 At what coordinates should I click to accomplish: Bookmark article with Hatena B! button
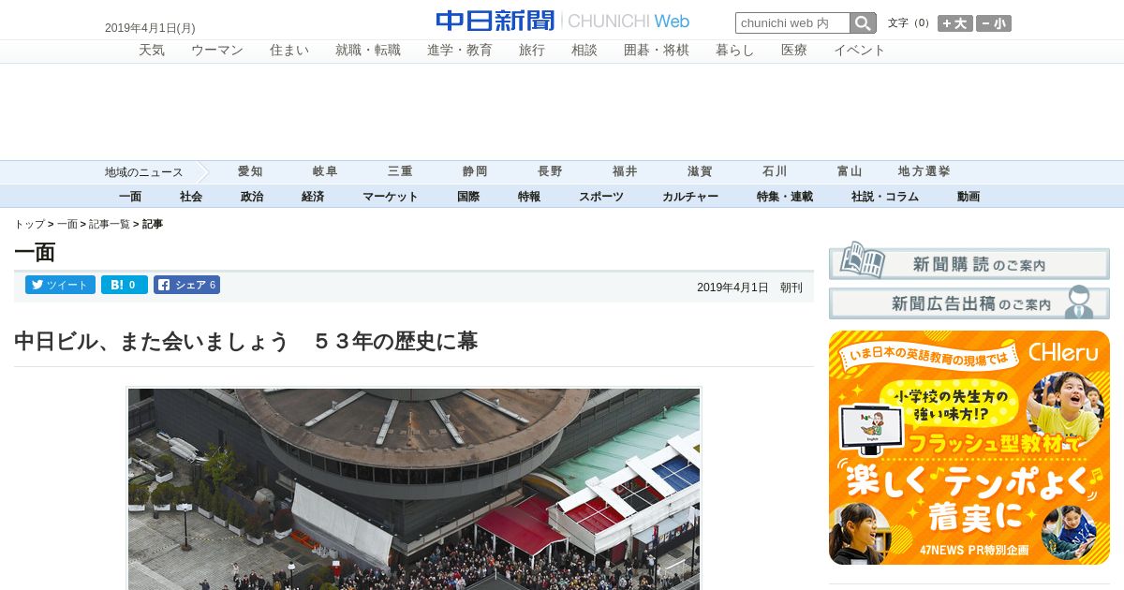(125, 285)
